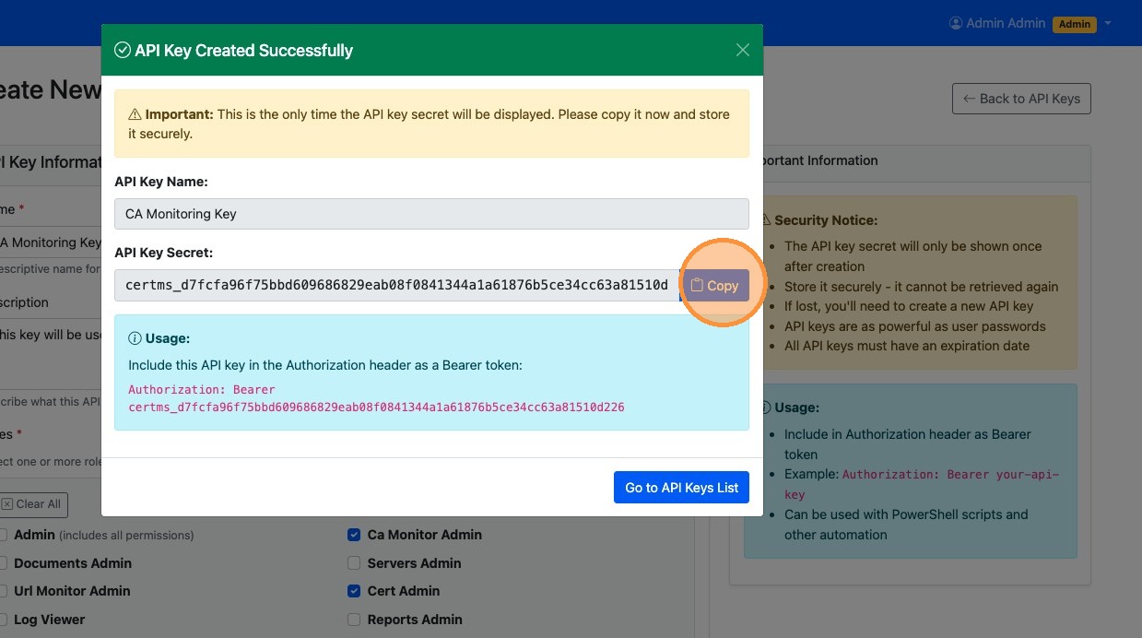Close the API Key Created dialog
1142x638 pixels.
(x=743, y=50)
